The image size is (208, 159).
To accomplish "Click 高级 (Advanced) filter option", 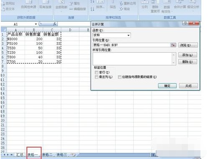I will click(125, 9).
